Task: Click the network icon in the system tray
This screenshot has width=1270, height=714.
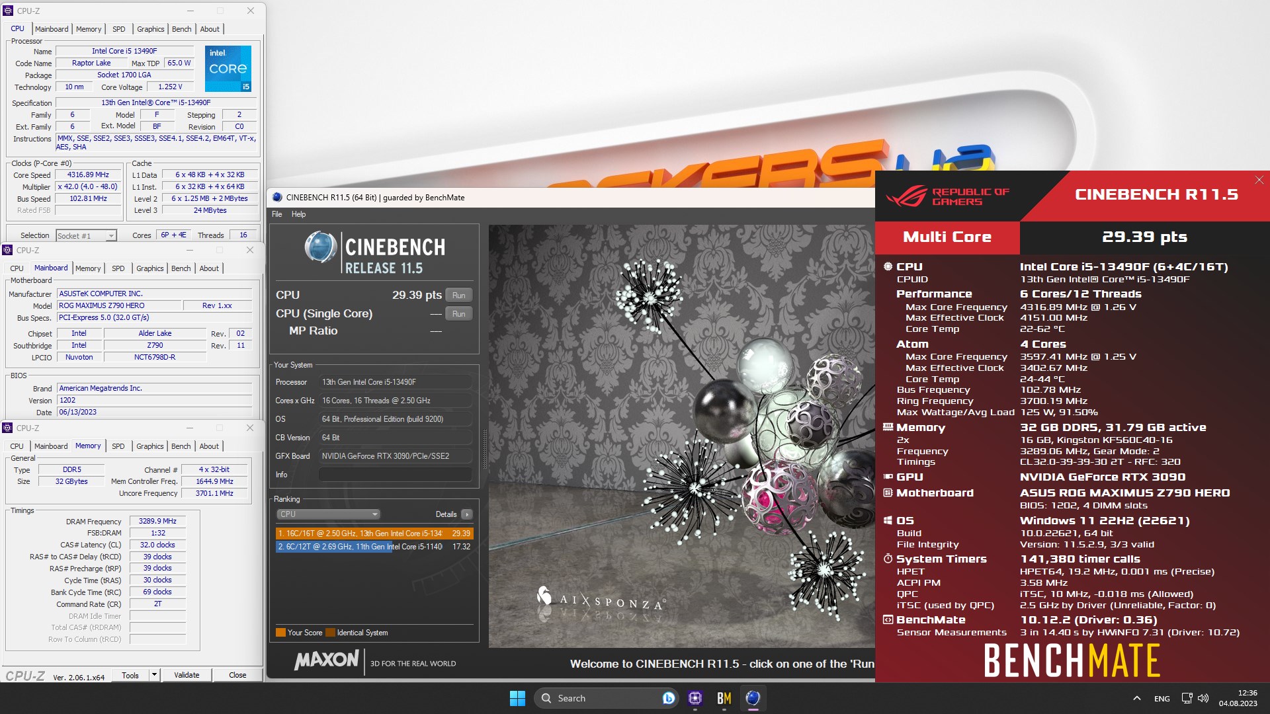Action: tap(1187, 698)
